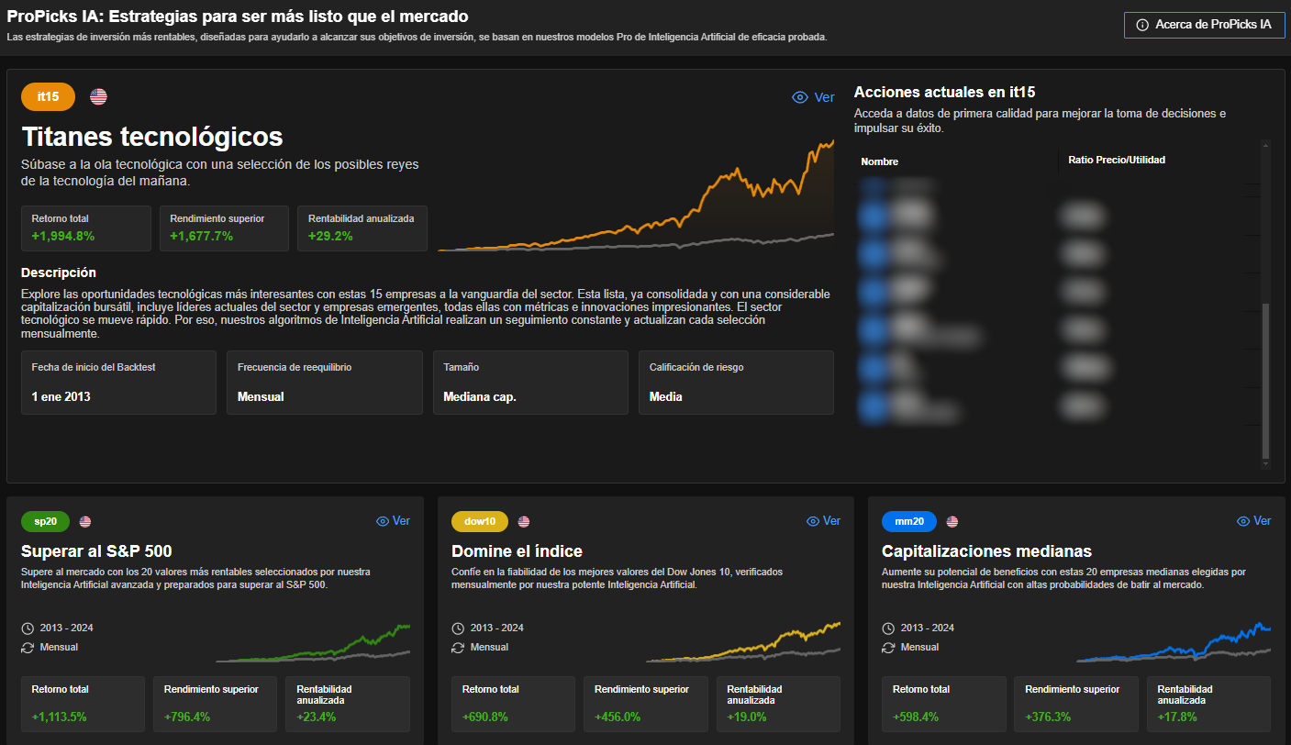Image resolution: width=1291 pixels, height=745 pixels.
Task: Open the Ver link on Capitalizaciones medianas
Action: click(x=1262, y=521)
